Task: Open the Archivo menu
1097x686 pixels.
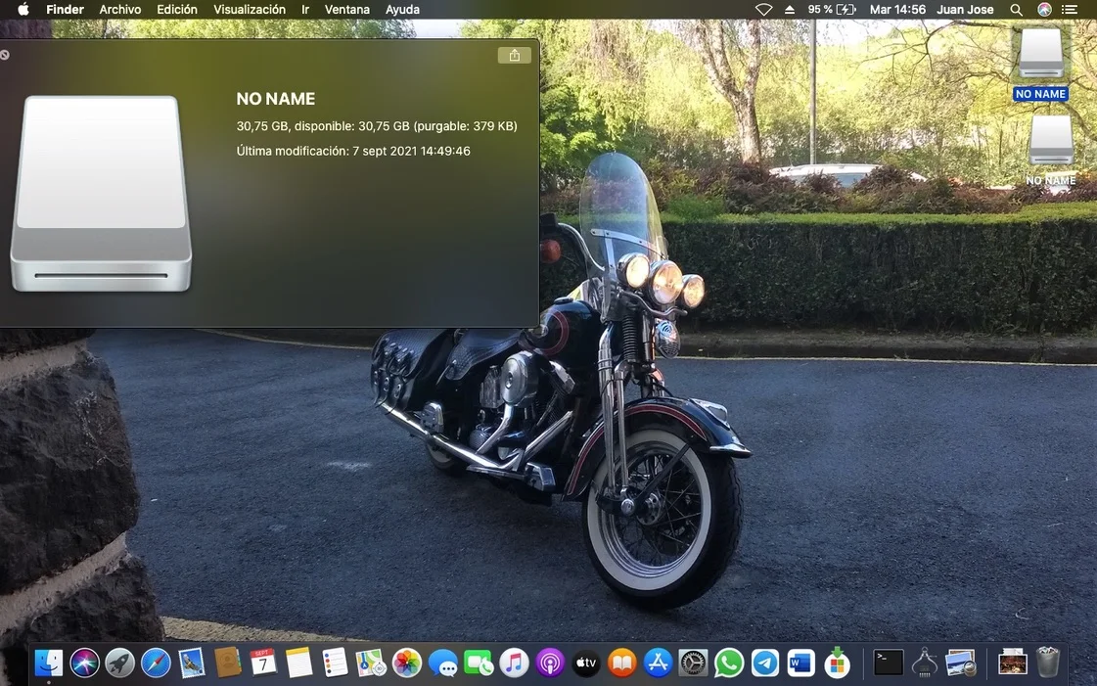Action: [x=119, y=9]
